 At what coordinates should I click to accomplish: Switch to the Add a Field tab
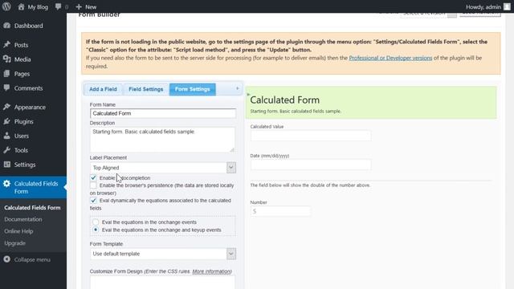tap(103, 89)
